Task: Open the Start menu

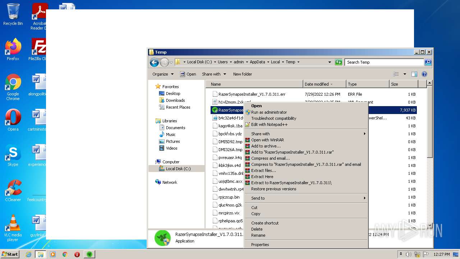Action: coord(10,254)
